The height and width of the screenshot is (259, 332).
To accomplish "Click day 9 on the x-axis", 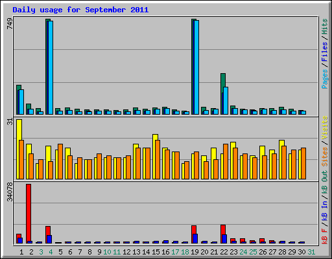I will tap(99, 252).
